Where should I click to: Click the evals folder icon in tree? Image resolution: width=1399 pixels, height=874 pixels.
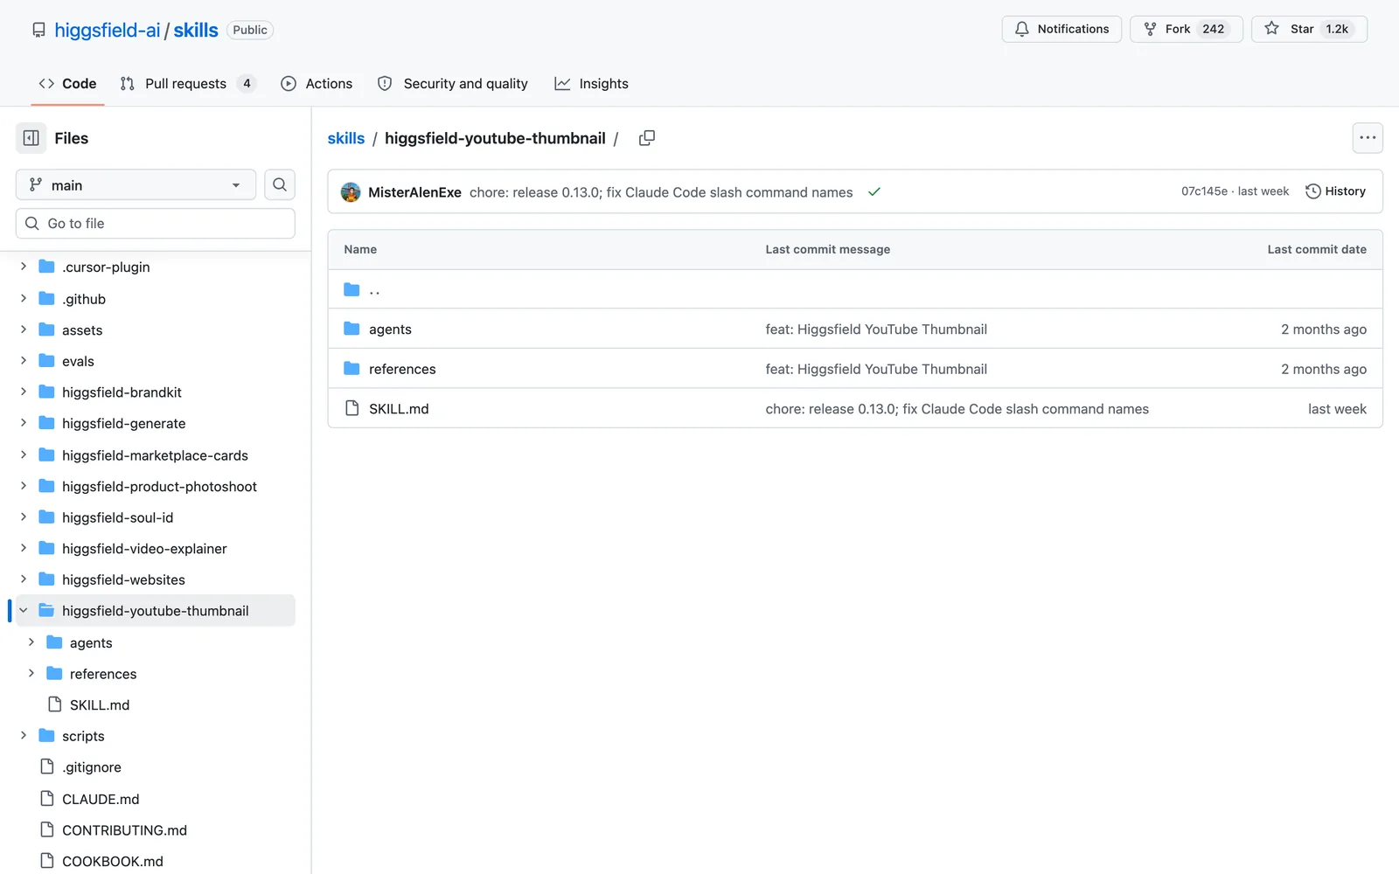[47, 361]
